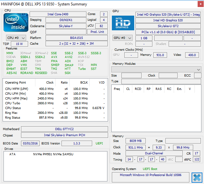Viewport: 204px width, 184px height.
Task: Click the blue X button beside Operating System
Action: pyautogui.click(x=197, y=178)
